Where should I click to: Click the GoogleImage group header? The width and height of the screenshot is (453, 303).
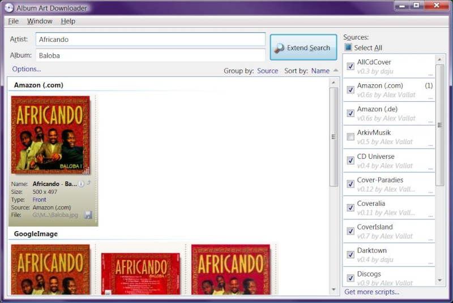[x=36, y=234]
